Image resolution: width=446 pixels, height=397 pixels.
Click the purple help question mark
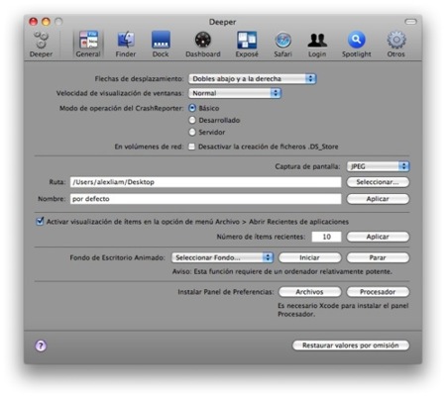coord(41,346)
